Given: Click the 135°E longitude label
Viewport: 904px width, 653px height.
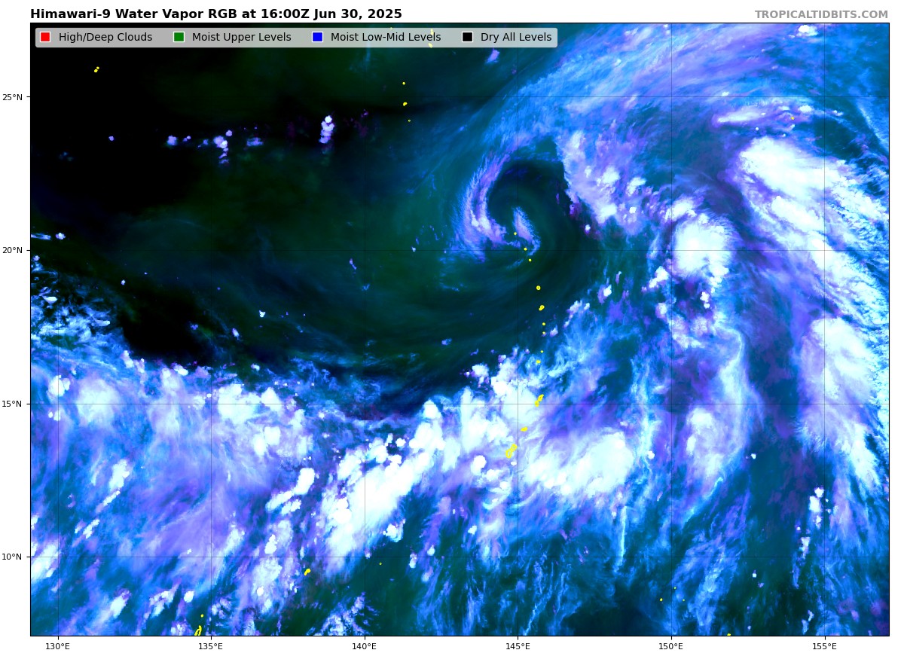Looking at the screenshot, I should tap(210, 645).
